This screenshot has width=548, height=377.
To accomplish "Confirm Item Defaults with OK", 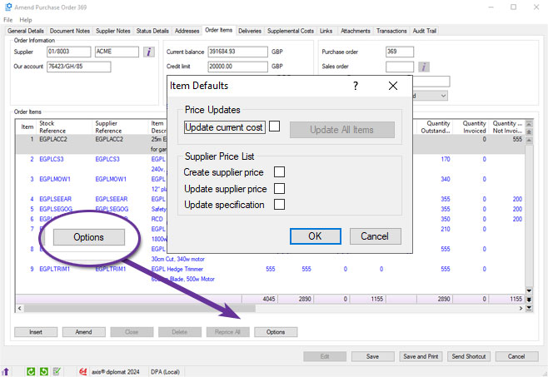I will pyautogui.click(x=316, y=236).
